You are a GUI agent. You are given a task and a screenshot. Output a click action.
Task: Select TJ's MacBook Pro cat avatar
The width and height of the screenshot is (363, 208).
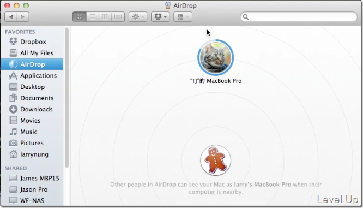[x=215, y=57]
